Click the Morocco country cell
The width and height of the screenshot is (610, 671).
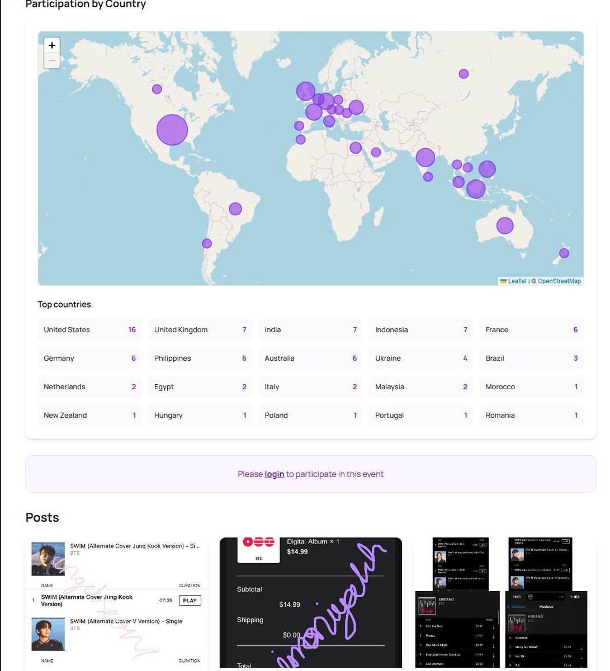point(532,387)
